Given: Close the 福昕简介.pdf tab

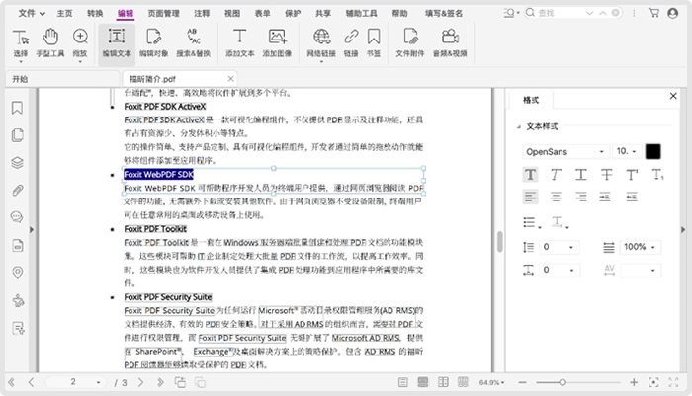Looking at the screenshot, I should (230, 79).
